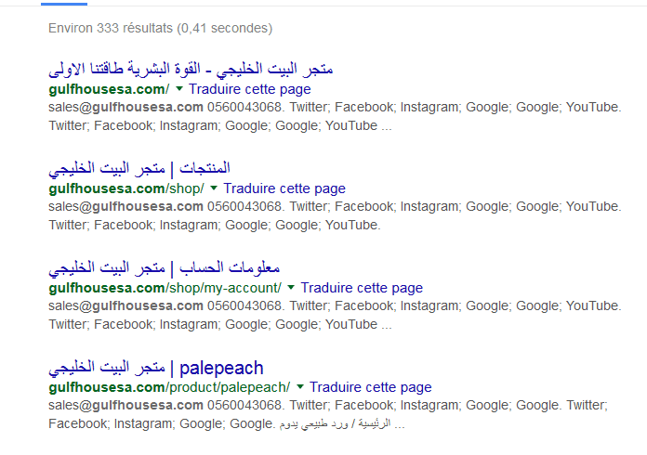Click the green gulfhousesa.com/shop/my-account/ URL

165,289
